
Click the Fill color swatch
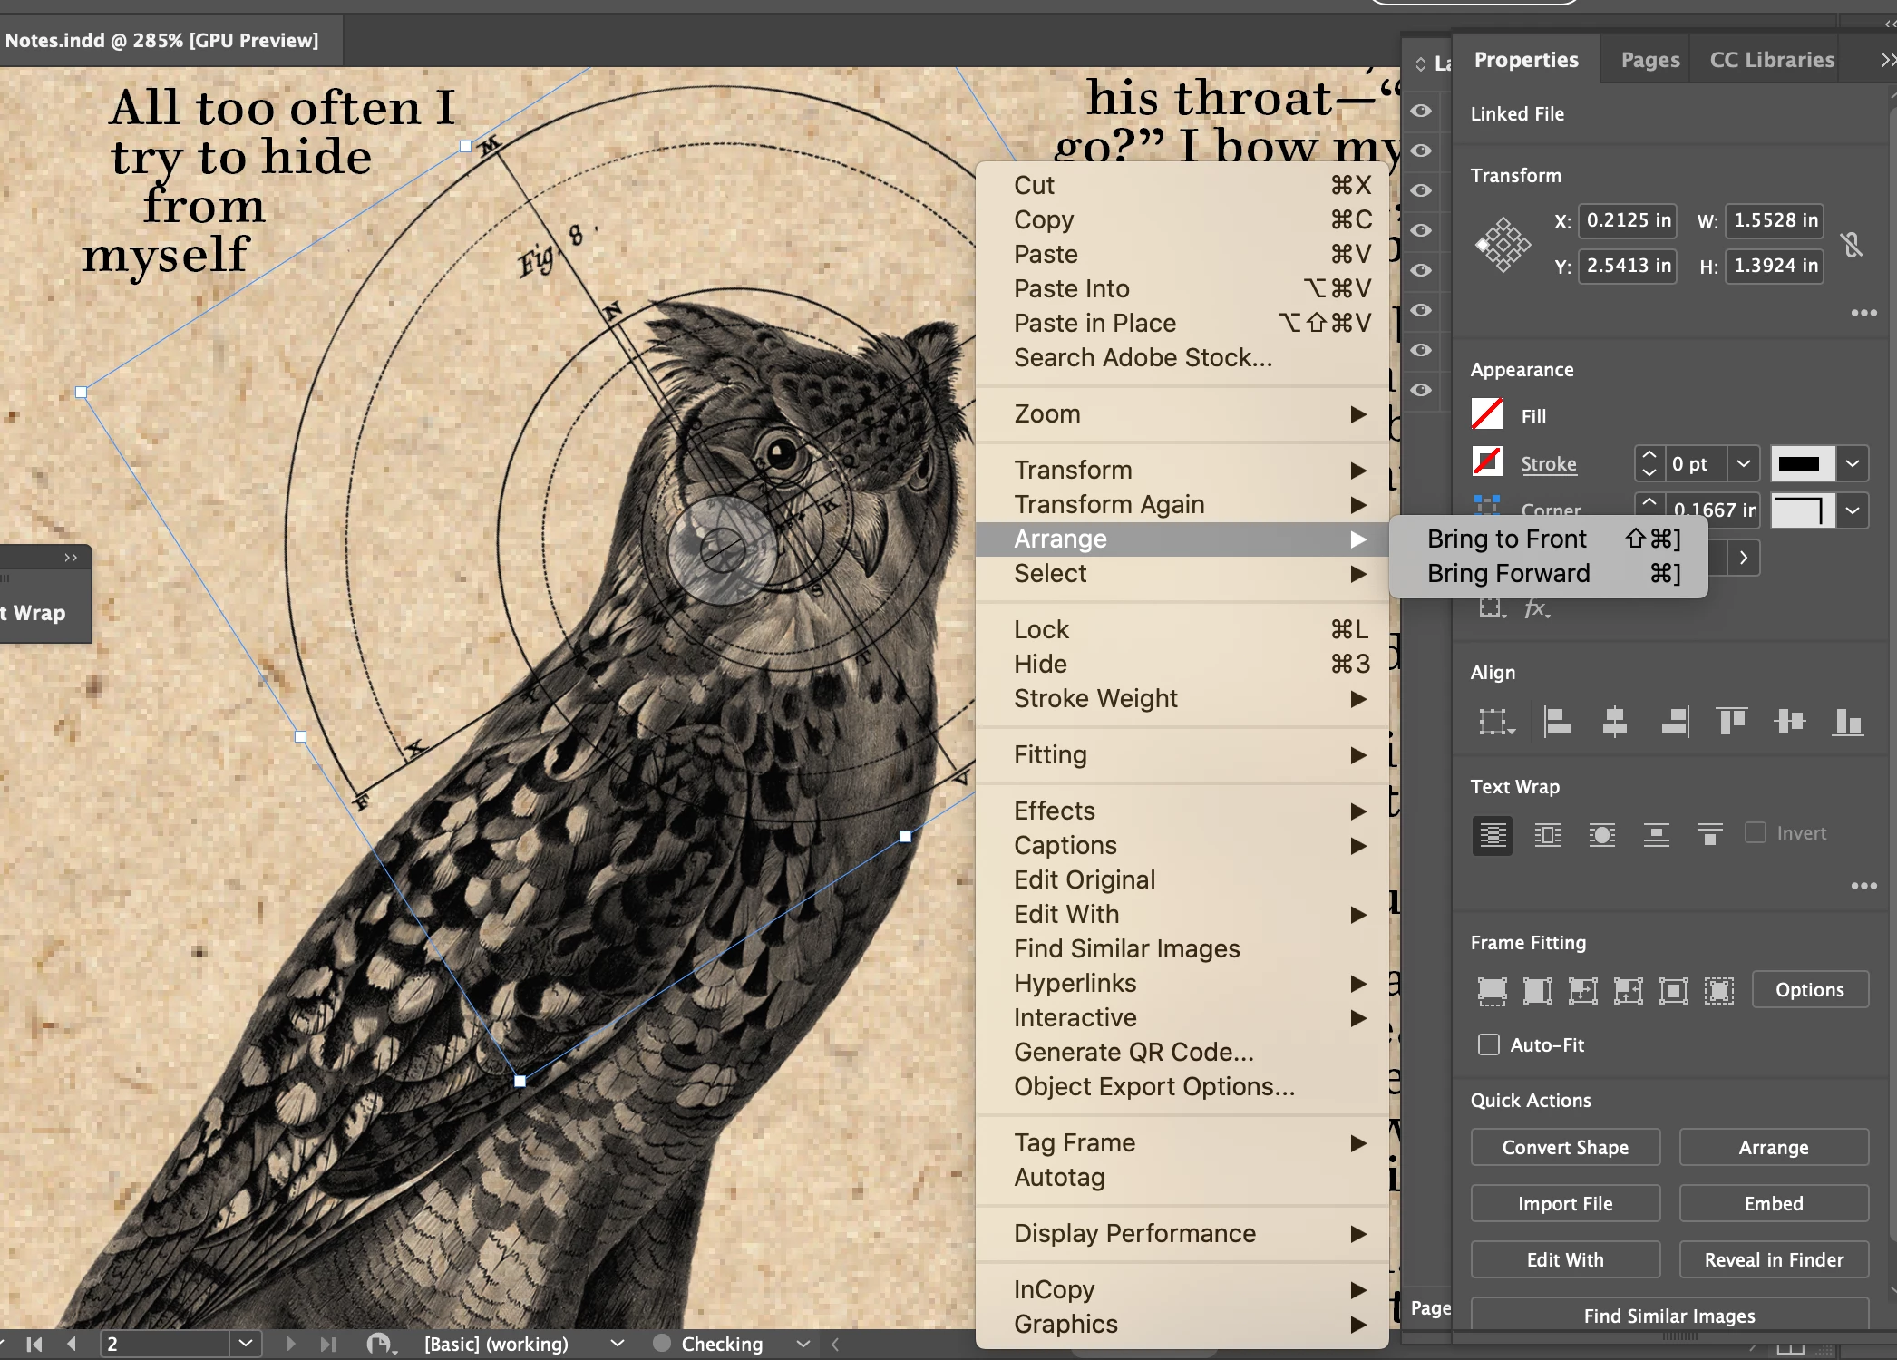click(1487, 415)
